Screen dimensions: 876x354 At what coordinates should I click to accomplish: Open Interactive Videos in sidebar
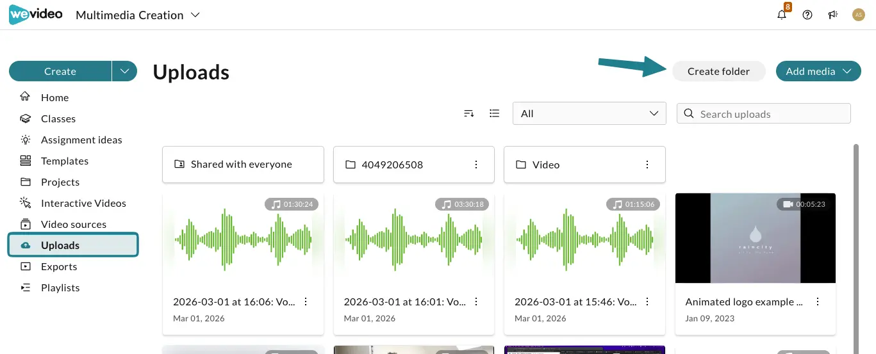[x=83, y=203]
